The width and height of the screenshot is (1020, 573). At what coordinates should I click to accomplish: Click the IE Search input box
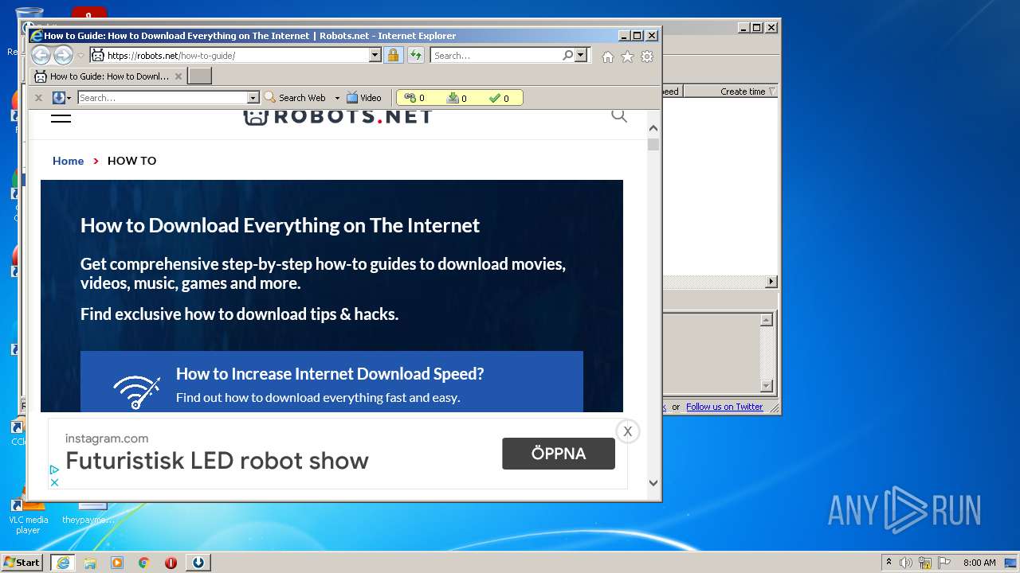point(496,55)
